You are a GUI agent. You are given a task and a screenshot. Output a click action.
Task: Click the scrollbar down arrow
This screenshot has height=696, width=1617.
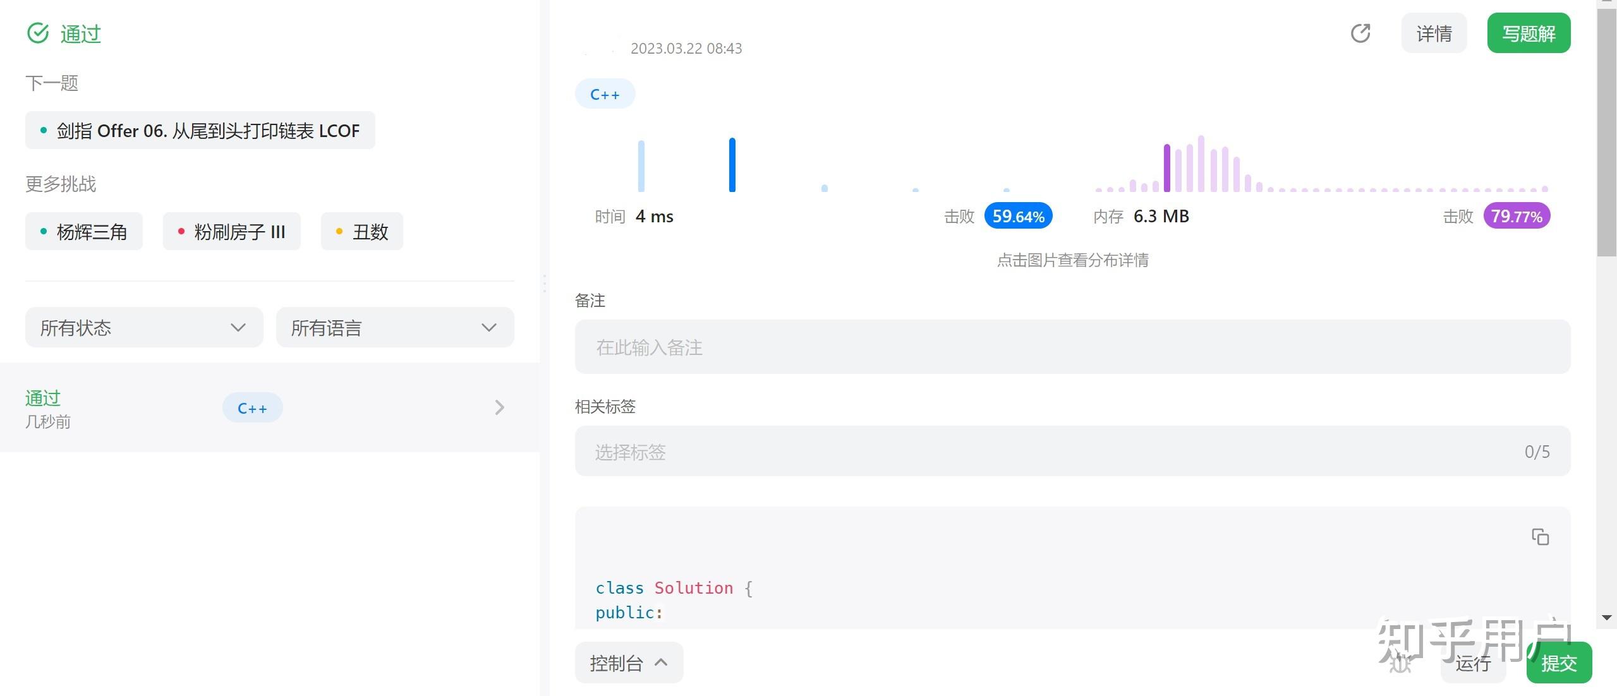tap(1606, 618)
